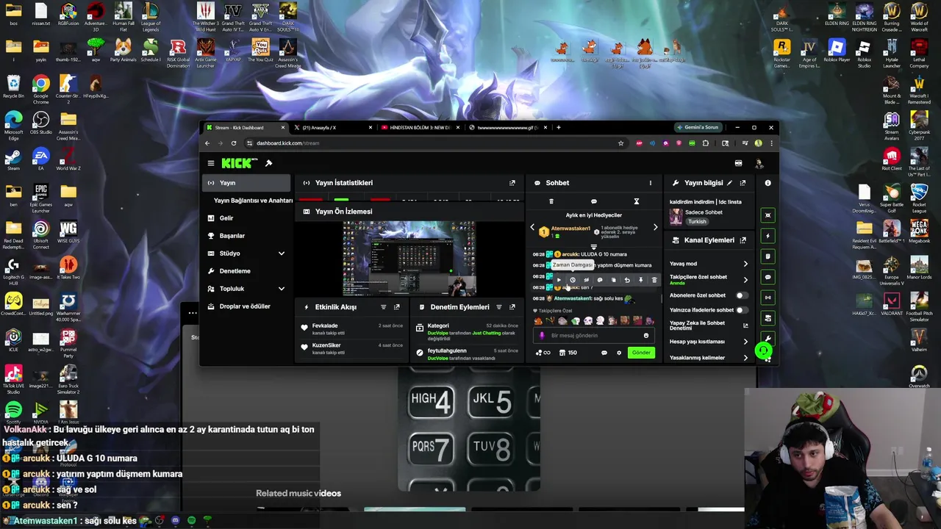Reload the dashboard page
941x529 pixels.
[x=234, y=143]
